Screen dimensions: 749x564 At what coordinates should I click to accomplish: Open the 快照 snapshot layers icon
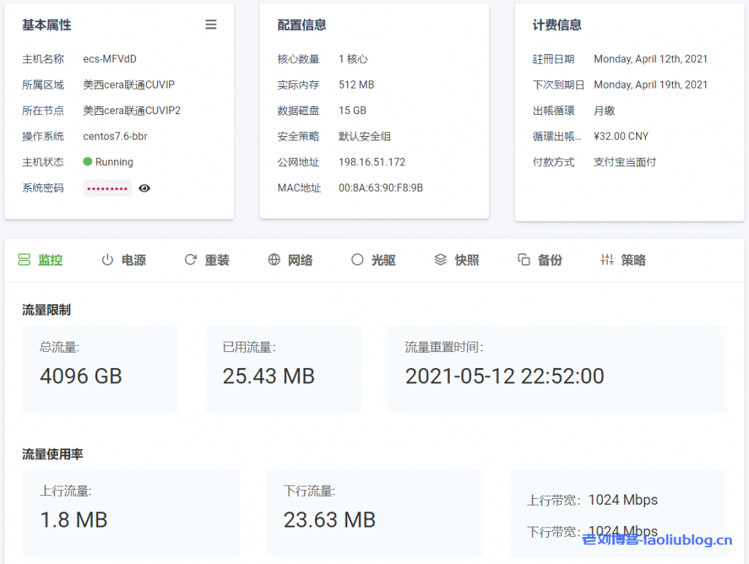[x=440, y=259]
